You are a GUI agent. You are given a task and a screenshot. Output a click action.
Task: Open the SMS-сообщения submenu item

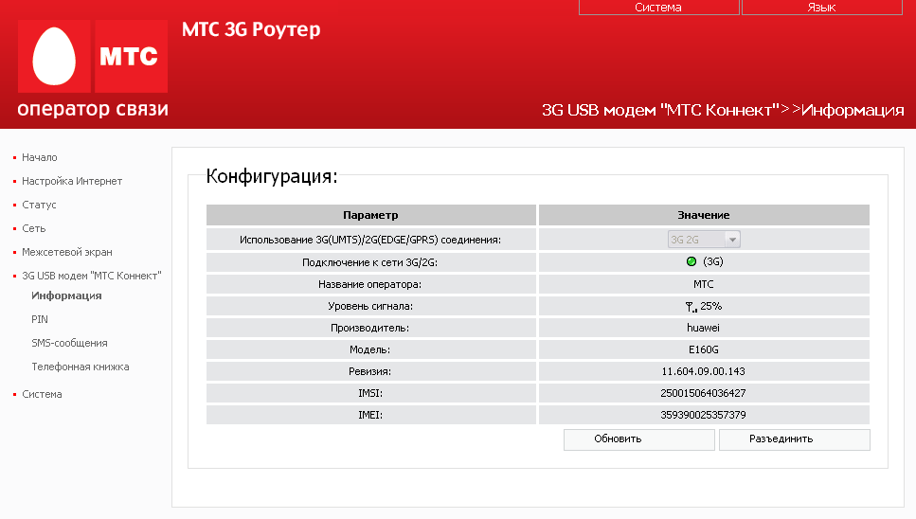pyautogui.click(x=69, y=343)
